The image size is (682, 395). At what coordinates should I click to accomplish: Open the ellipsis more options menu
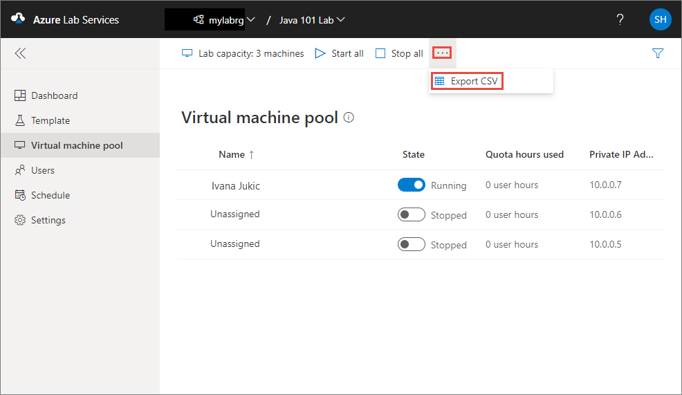point(443,53)
